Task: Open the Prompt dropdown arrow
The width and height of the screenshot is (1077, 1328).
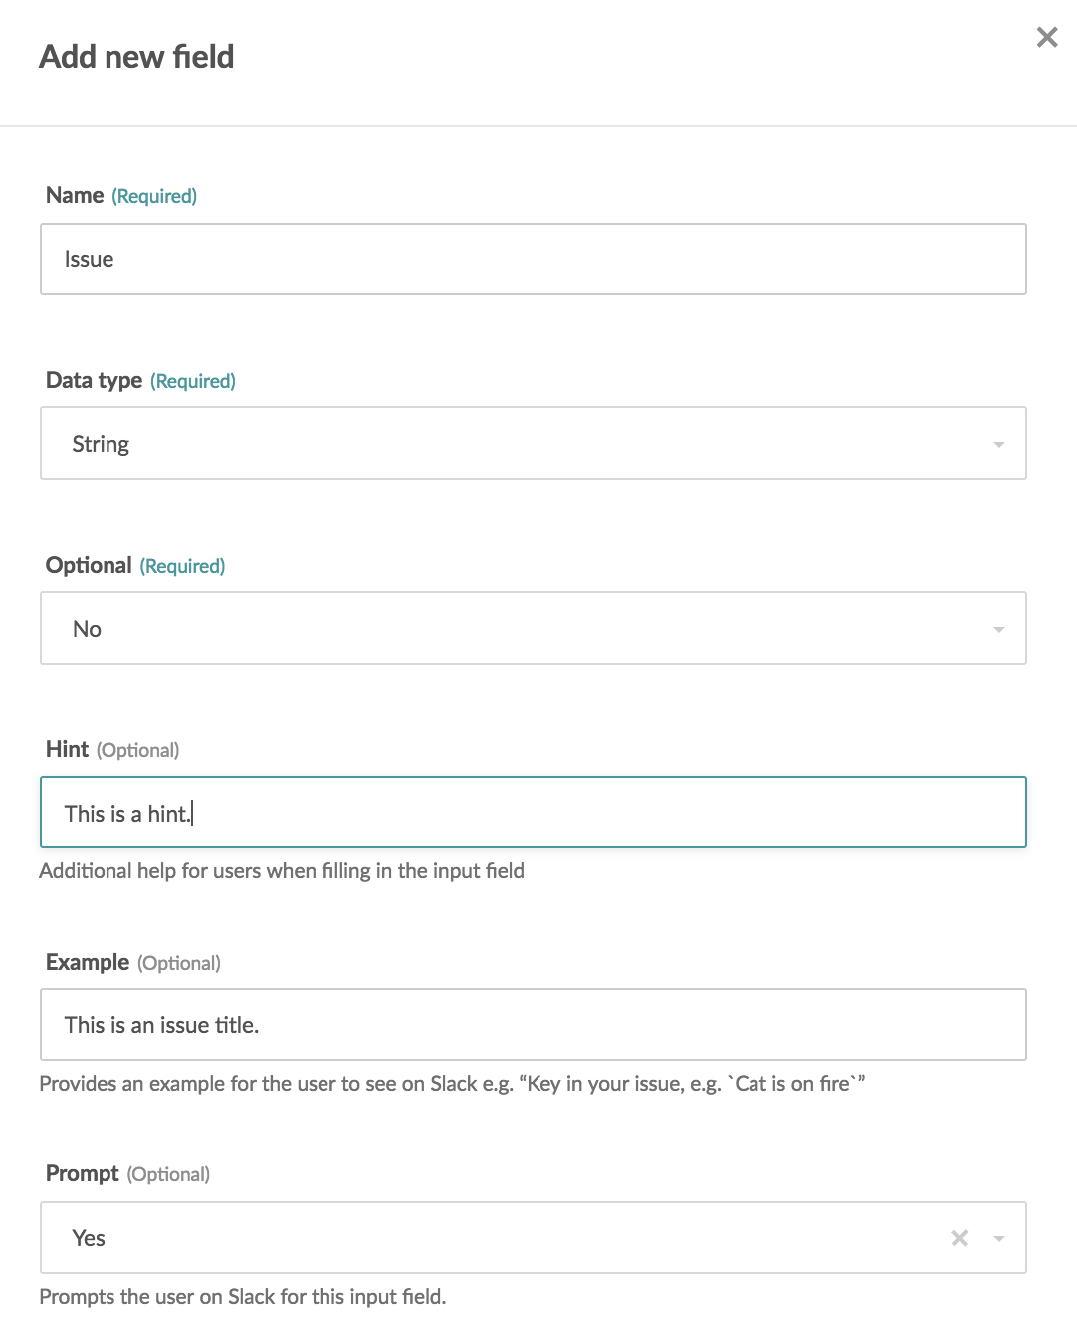Action: (x=999, y=1239)
